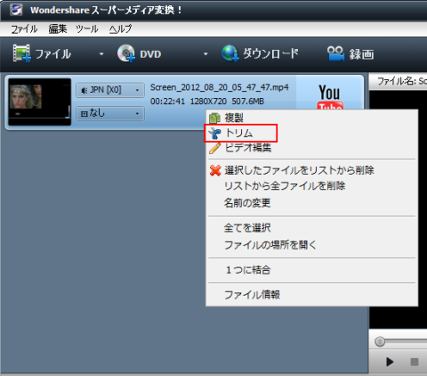Click the トリム scissors icon

pyautogui.click(x=214, y=134)
